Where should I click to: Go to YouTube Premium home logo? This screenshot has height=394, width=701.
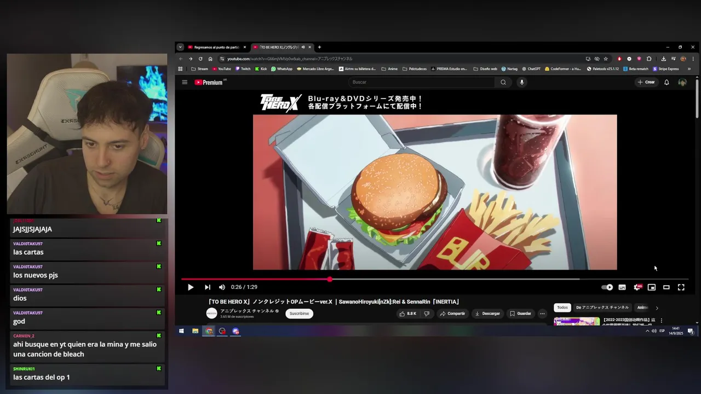tap(209, 82)
